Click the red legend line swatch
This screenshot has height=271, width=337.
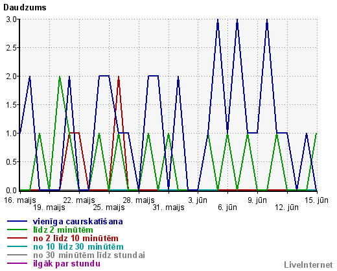(17, 238)
